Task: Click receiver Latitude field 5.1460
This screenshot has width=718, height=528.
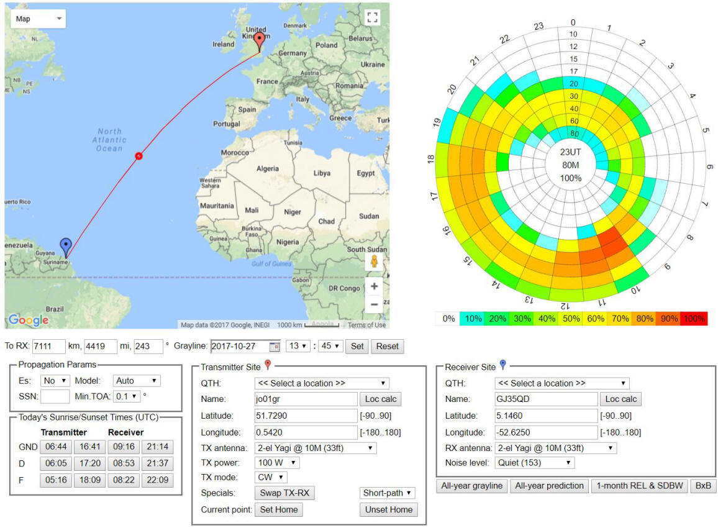Action: [547, 416]
